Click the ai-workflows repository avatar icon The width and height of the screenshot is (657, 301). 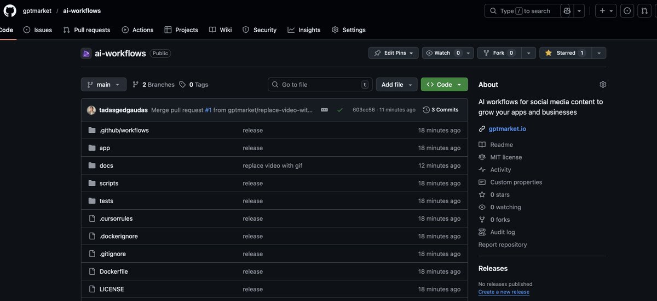pos(86,54)
